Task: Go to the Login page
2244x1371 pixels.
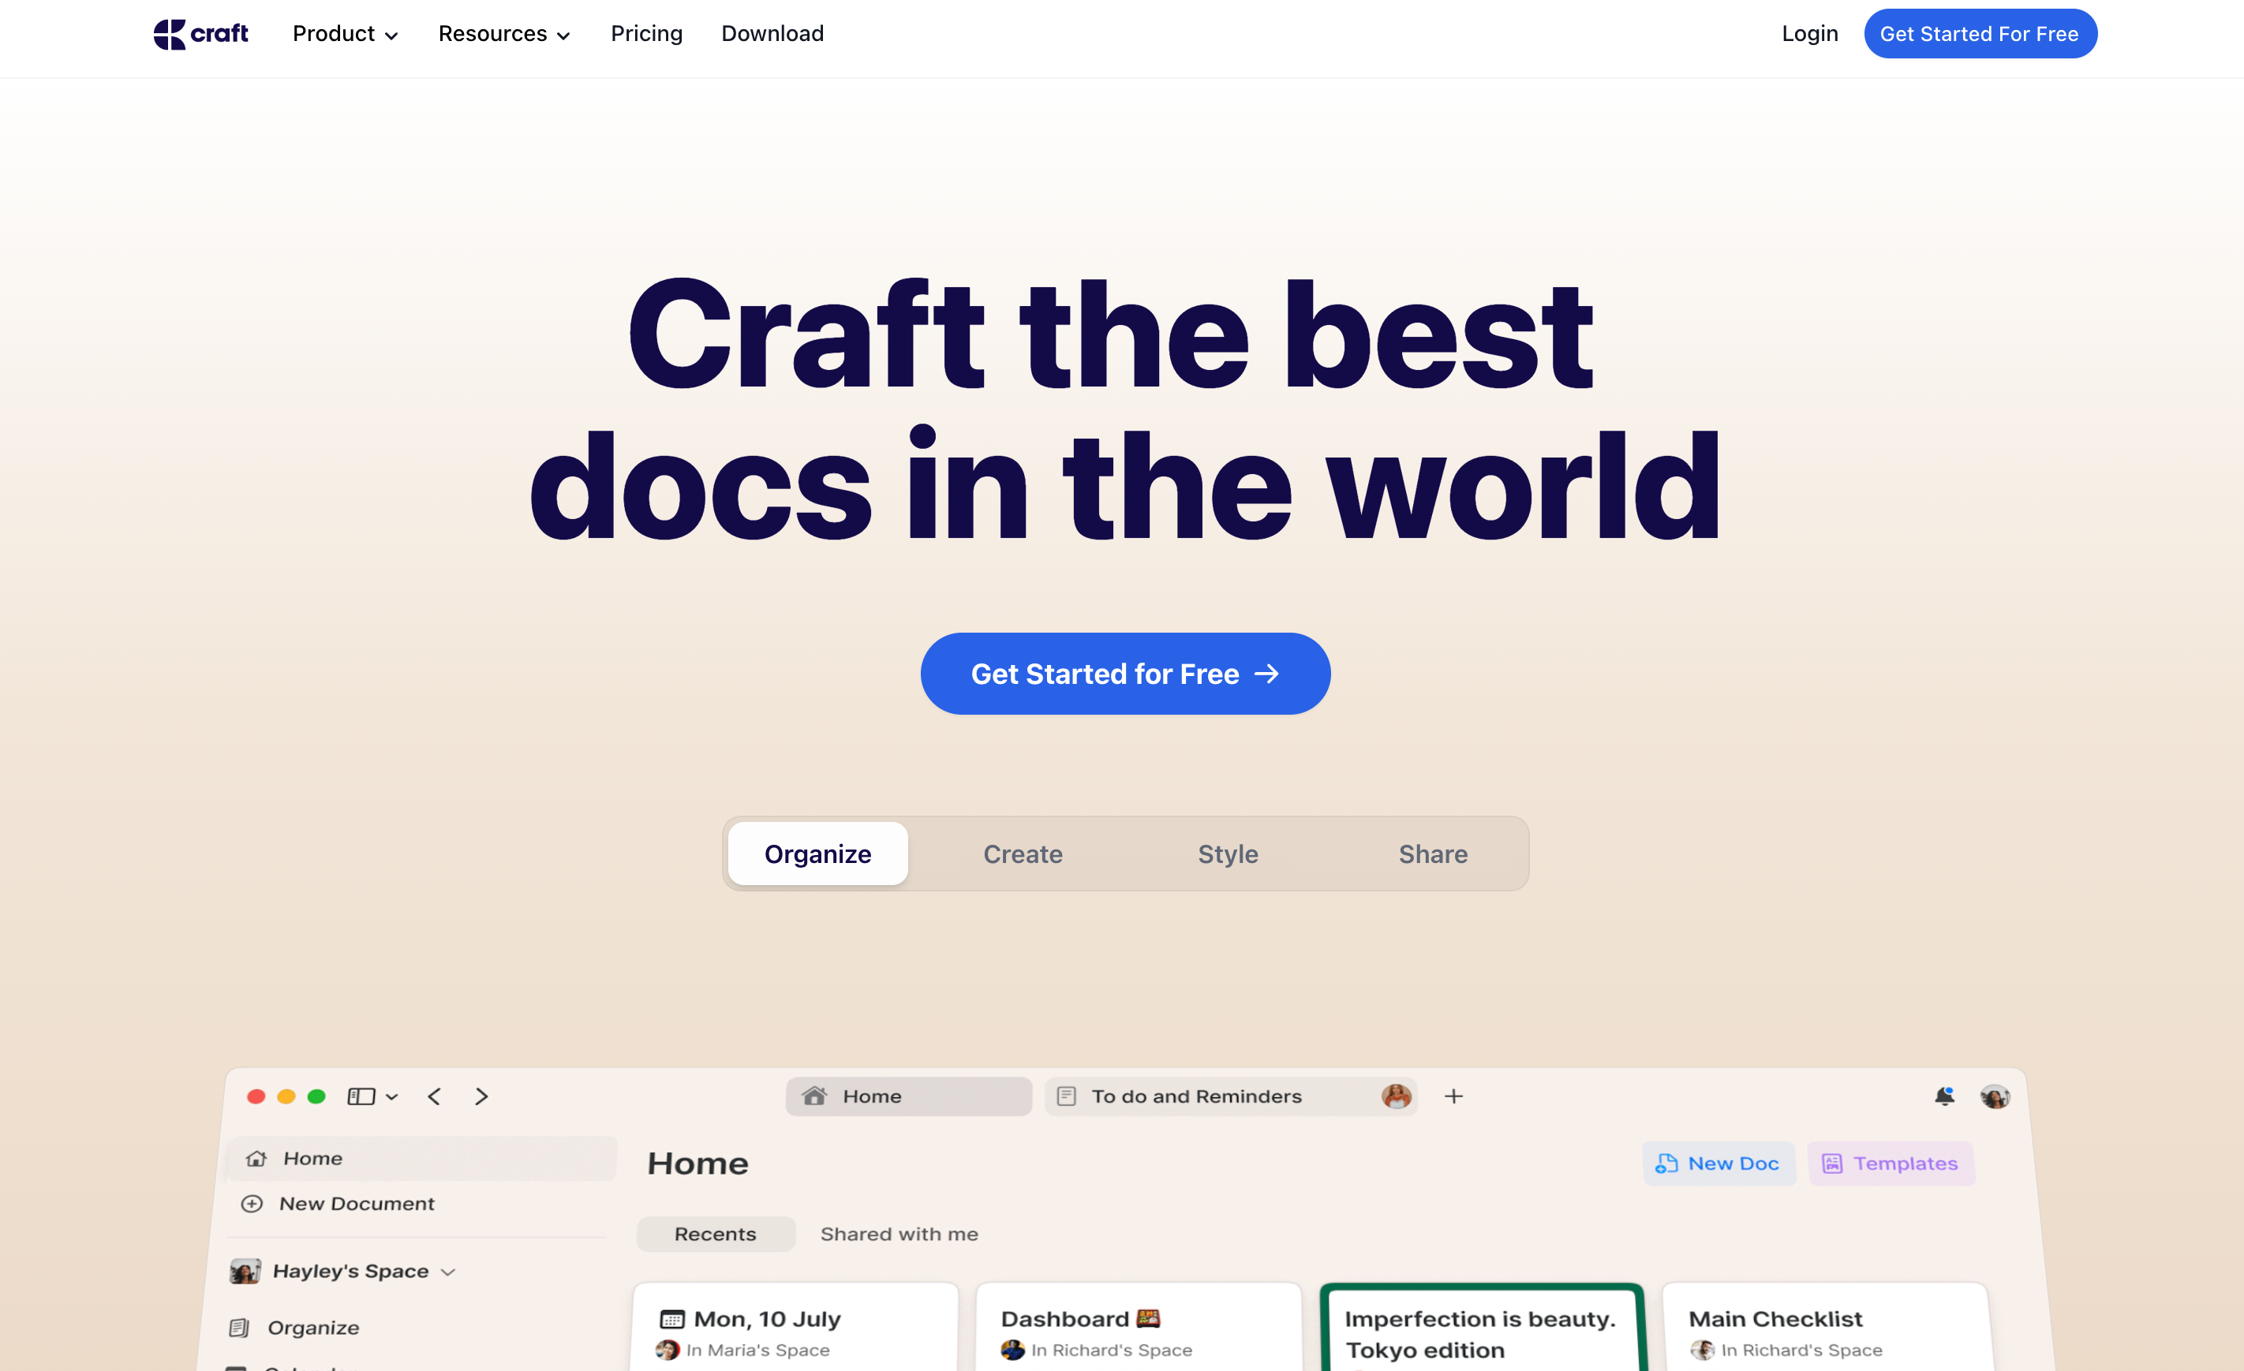Action: coord(1809,34)
